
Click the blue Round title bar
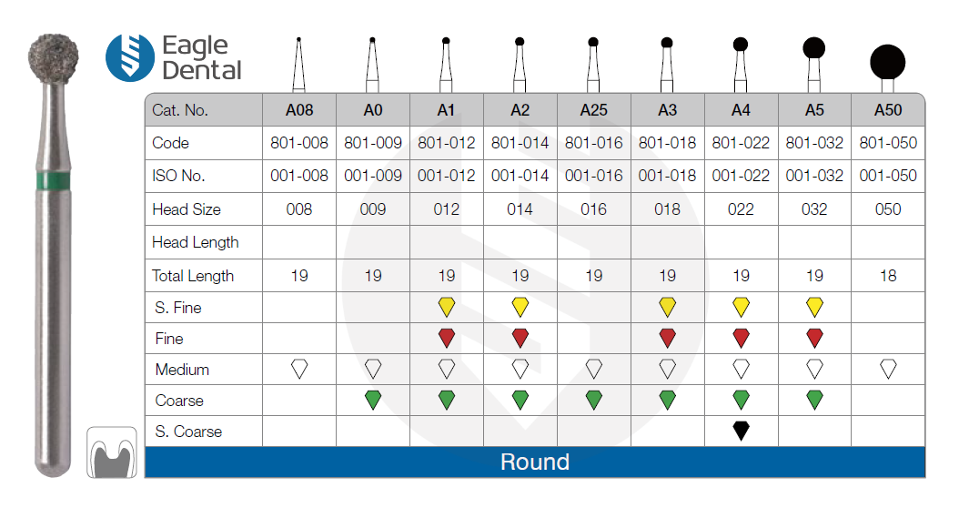[x=535, y=462]
